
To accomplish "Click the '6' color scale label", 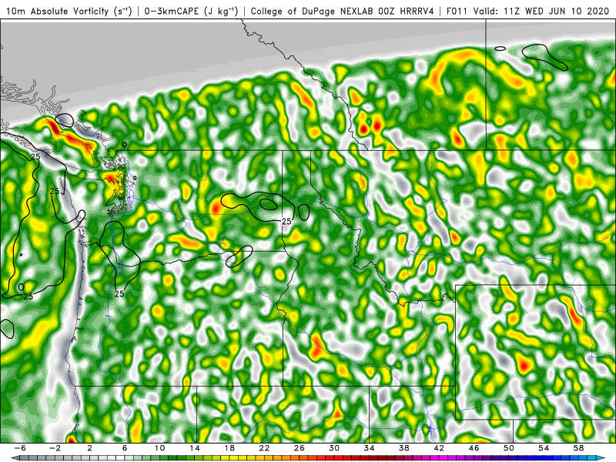I will click(x=125, y=448).
